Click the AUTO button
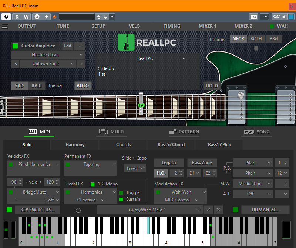This screenshot has width=296, height=248. point(83,86)
